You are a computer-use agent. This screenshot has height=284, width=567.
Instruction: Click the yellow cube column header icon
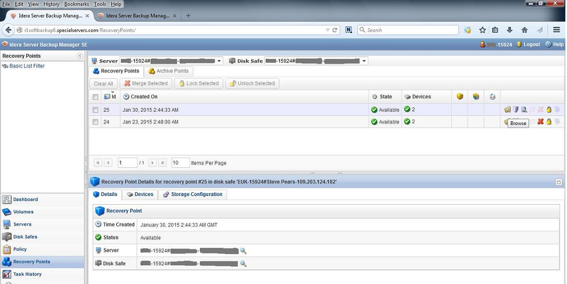coord(460,96)
